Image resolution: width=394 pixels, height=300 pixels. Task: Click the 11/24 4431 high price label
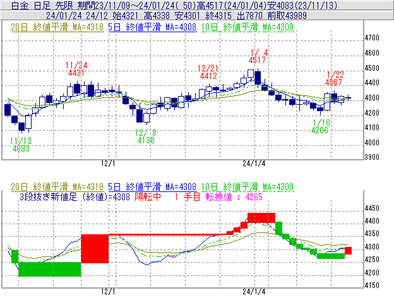pos(76,69)
